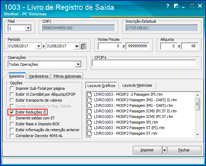Open the help question mark icon
This screenshot has height=166, width=206.
click(x=168, y=6)
